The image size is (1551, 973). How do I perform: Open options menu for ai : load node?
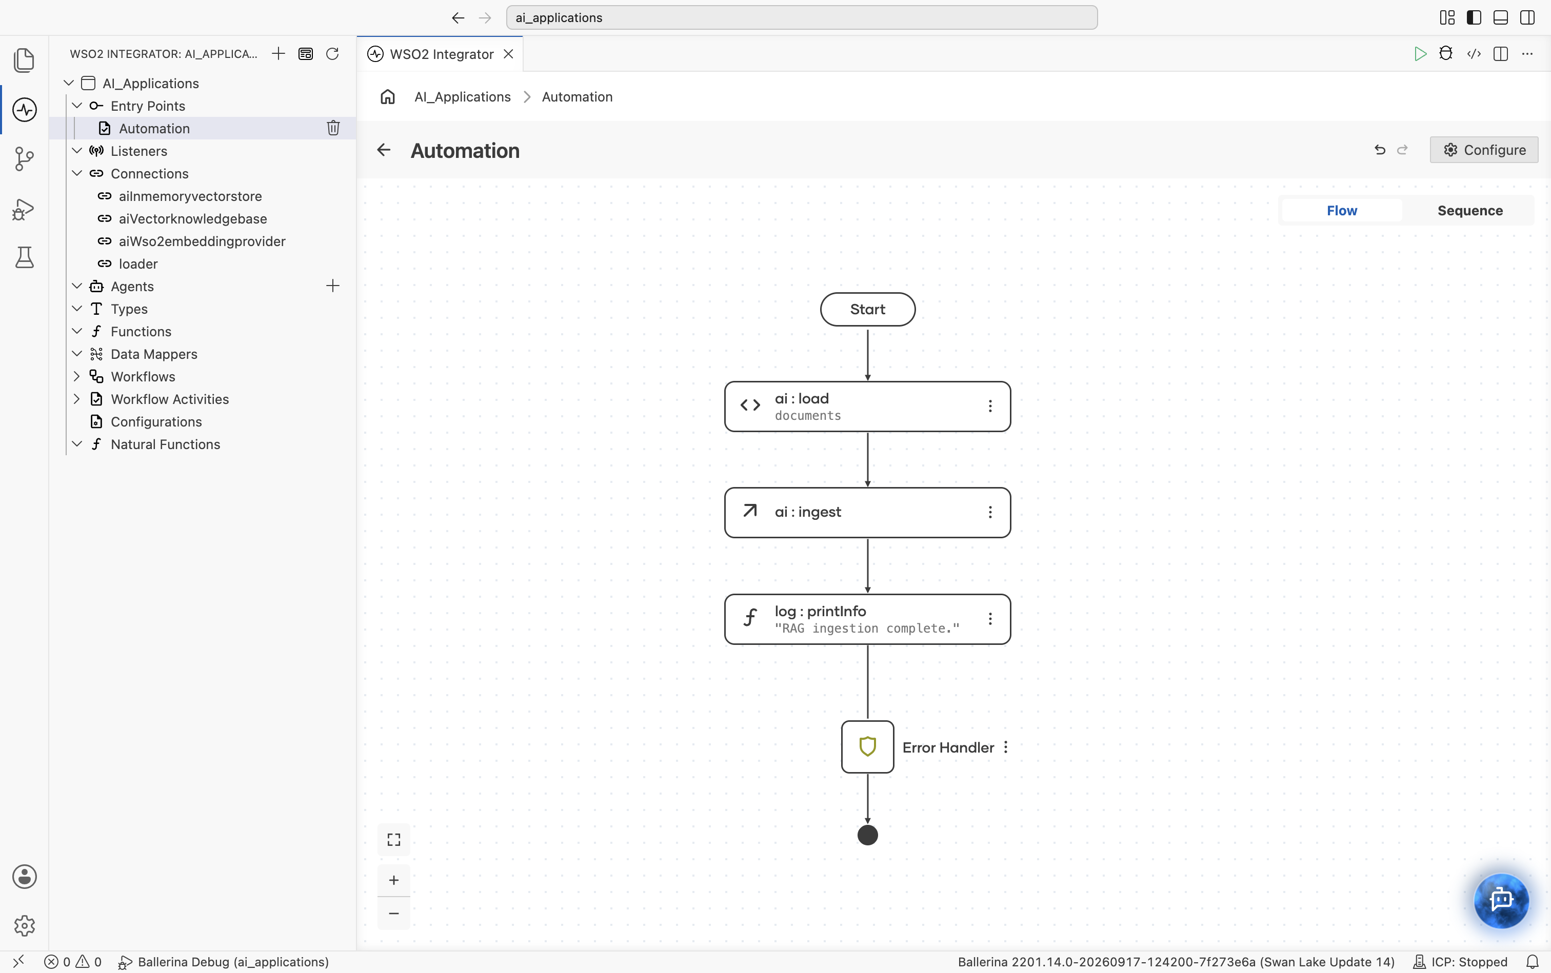tap(990, 406)
